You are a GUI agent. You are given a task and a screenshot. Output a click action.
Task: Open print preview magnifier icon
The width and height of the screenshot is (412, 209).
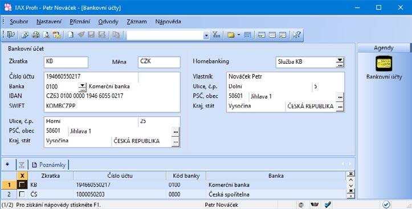click(x=46, y=35)
